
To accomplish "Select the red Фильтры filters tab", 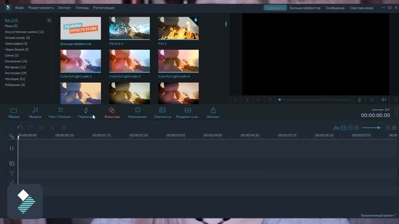I will 112,113.
